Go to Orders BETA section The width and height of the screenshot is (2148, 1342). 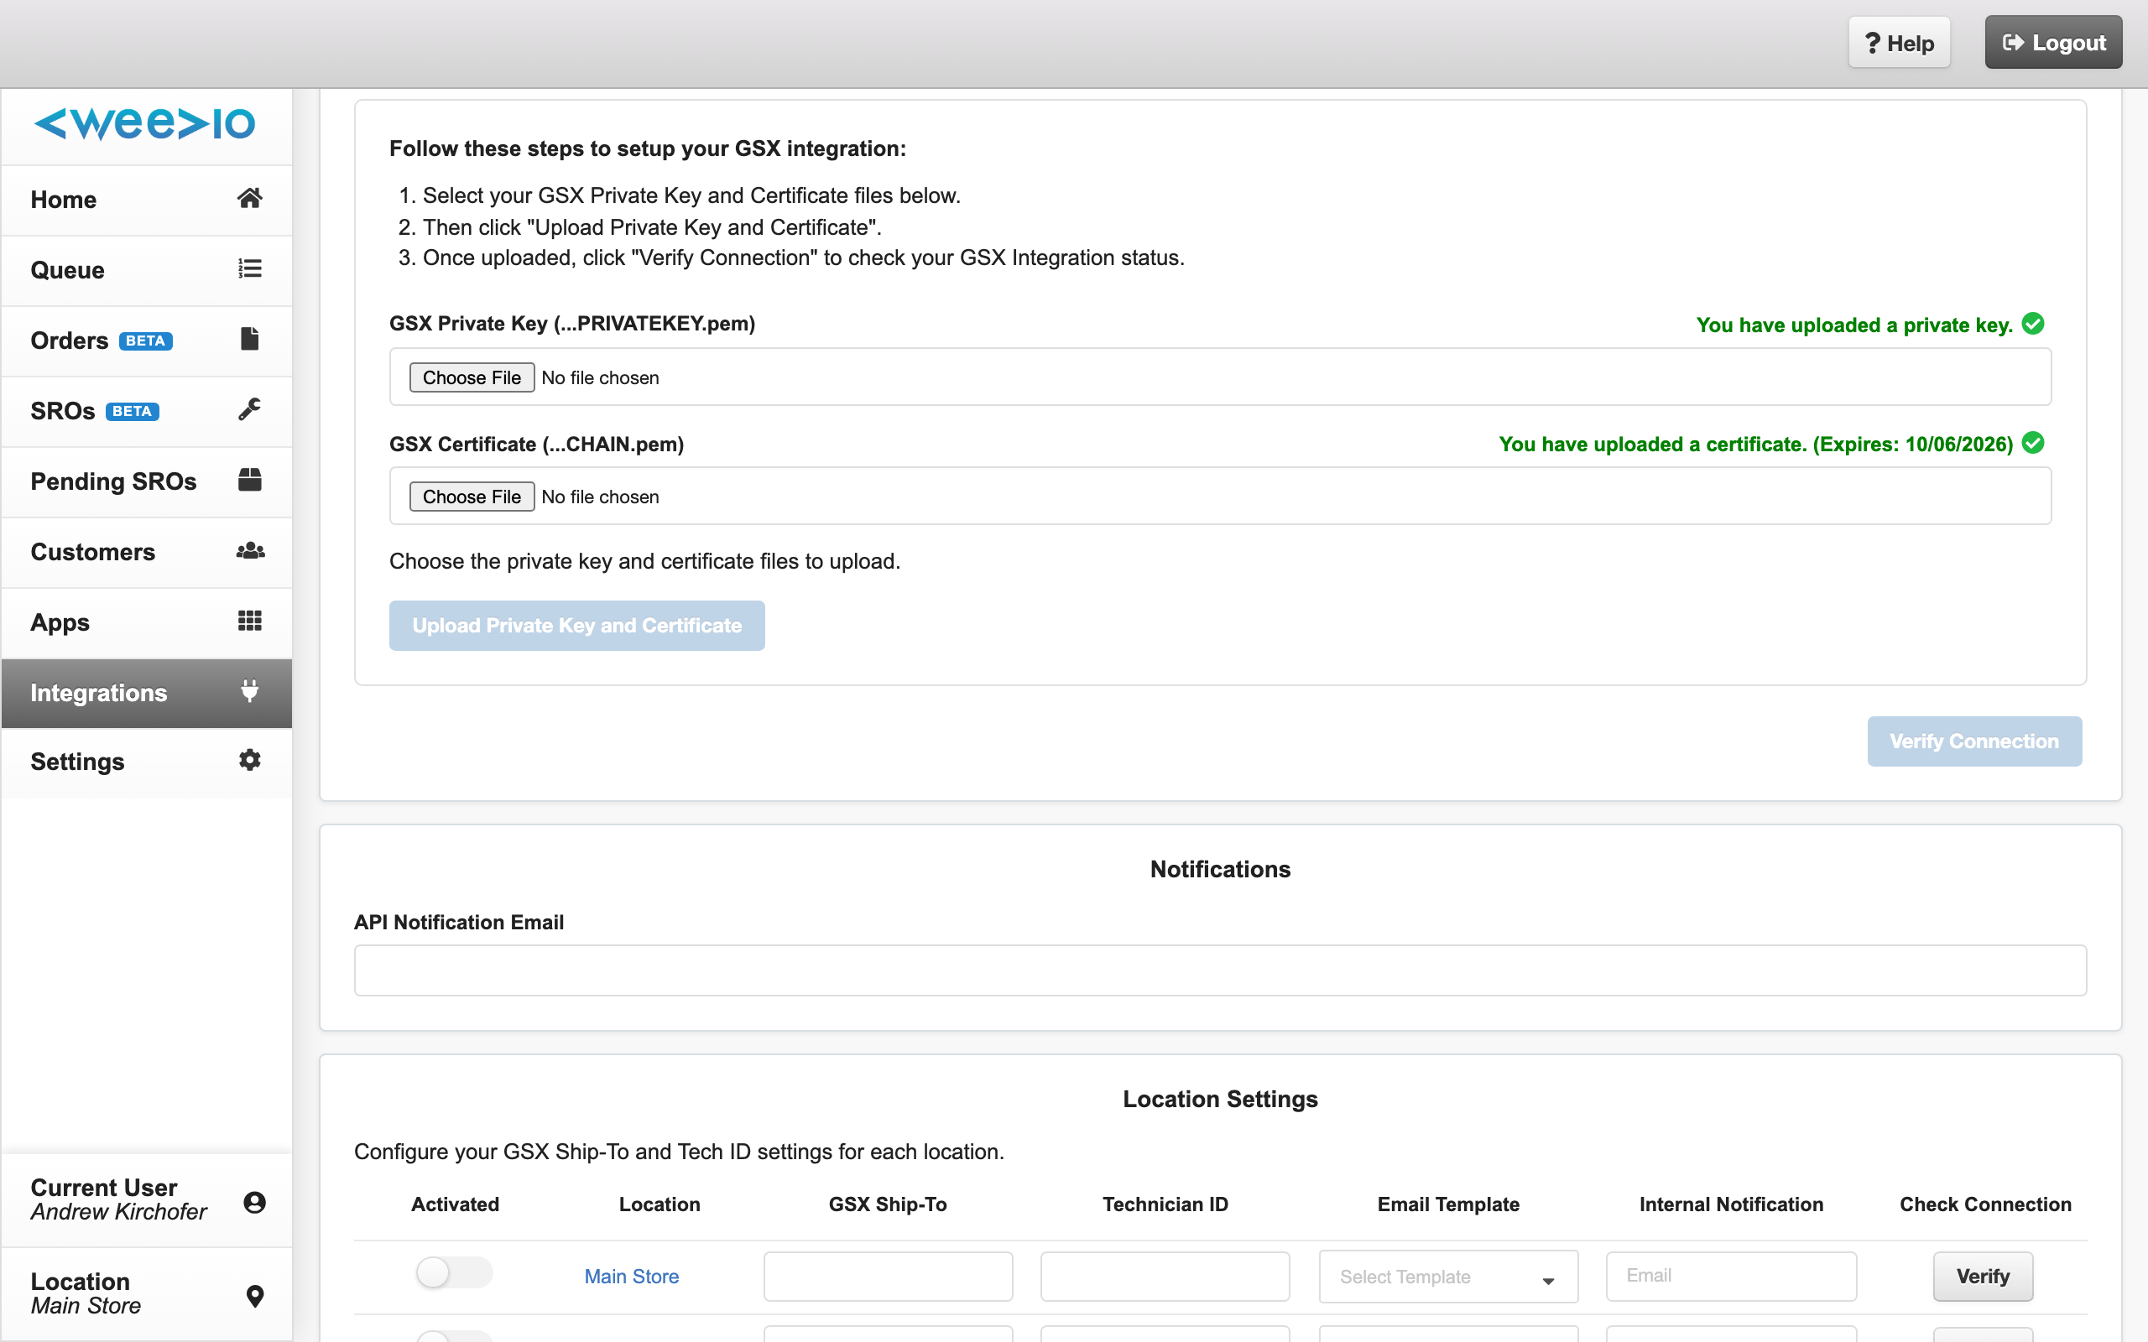pyautogui.click(x=147, y=341)
